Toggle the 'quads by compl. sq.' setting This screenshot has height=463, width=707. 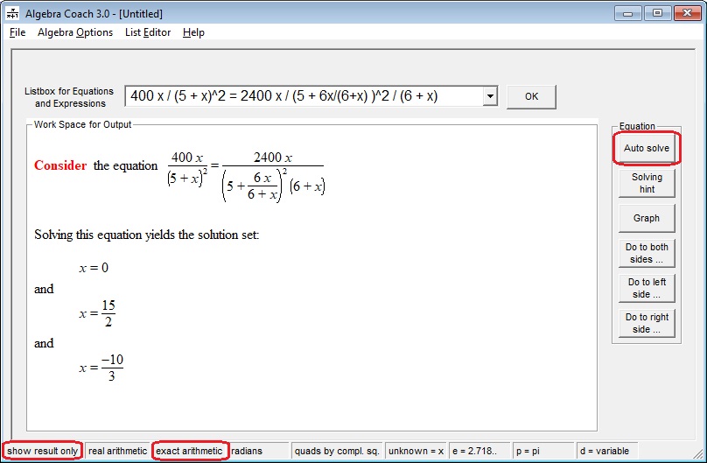[337, 451]
